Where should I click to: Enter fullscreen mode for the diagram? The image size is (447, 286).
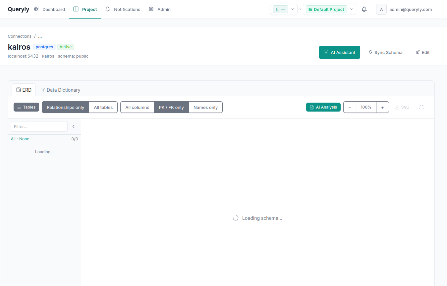(421, 107)
